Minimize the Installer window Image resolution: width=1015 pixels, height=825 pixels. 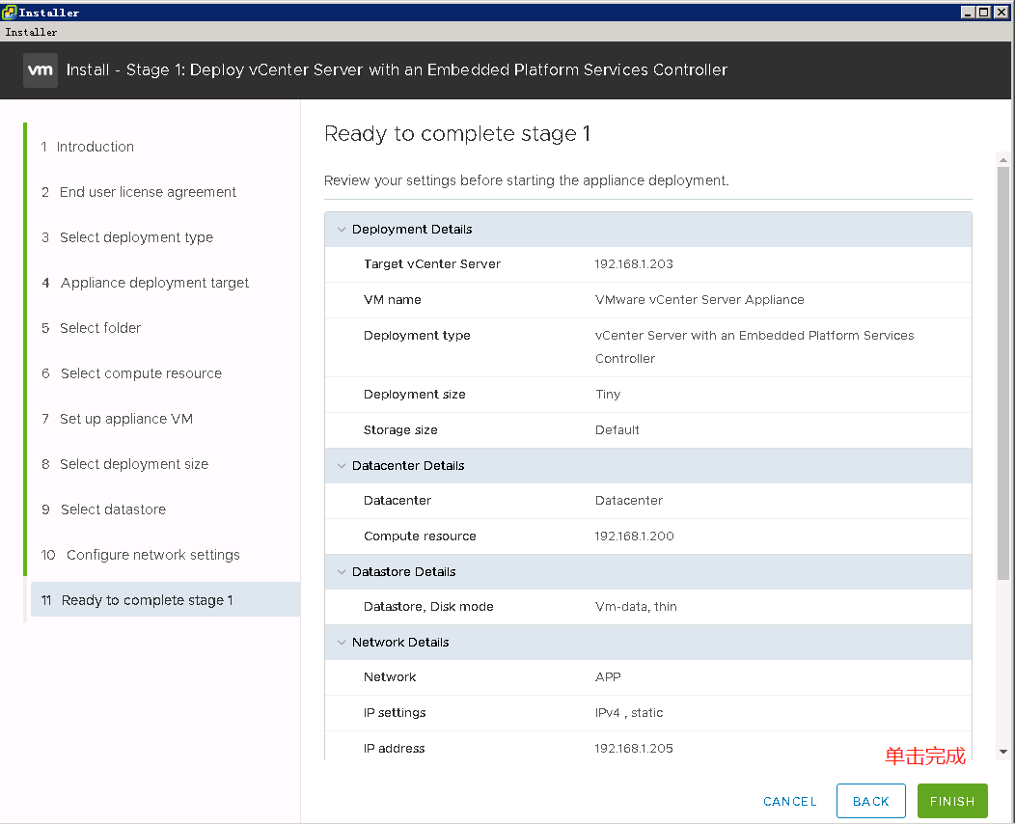pos(968,12)
